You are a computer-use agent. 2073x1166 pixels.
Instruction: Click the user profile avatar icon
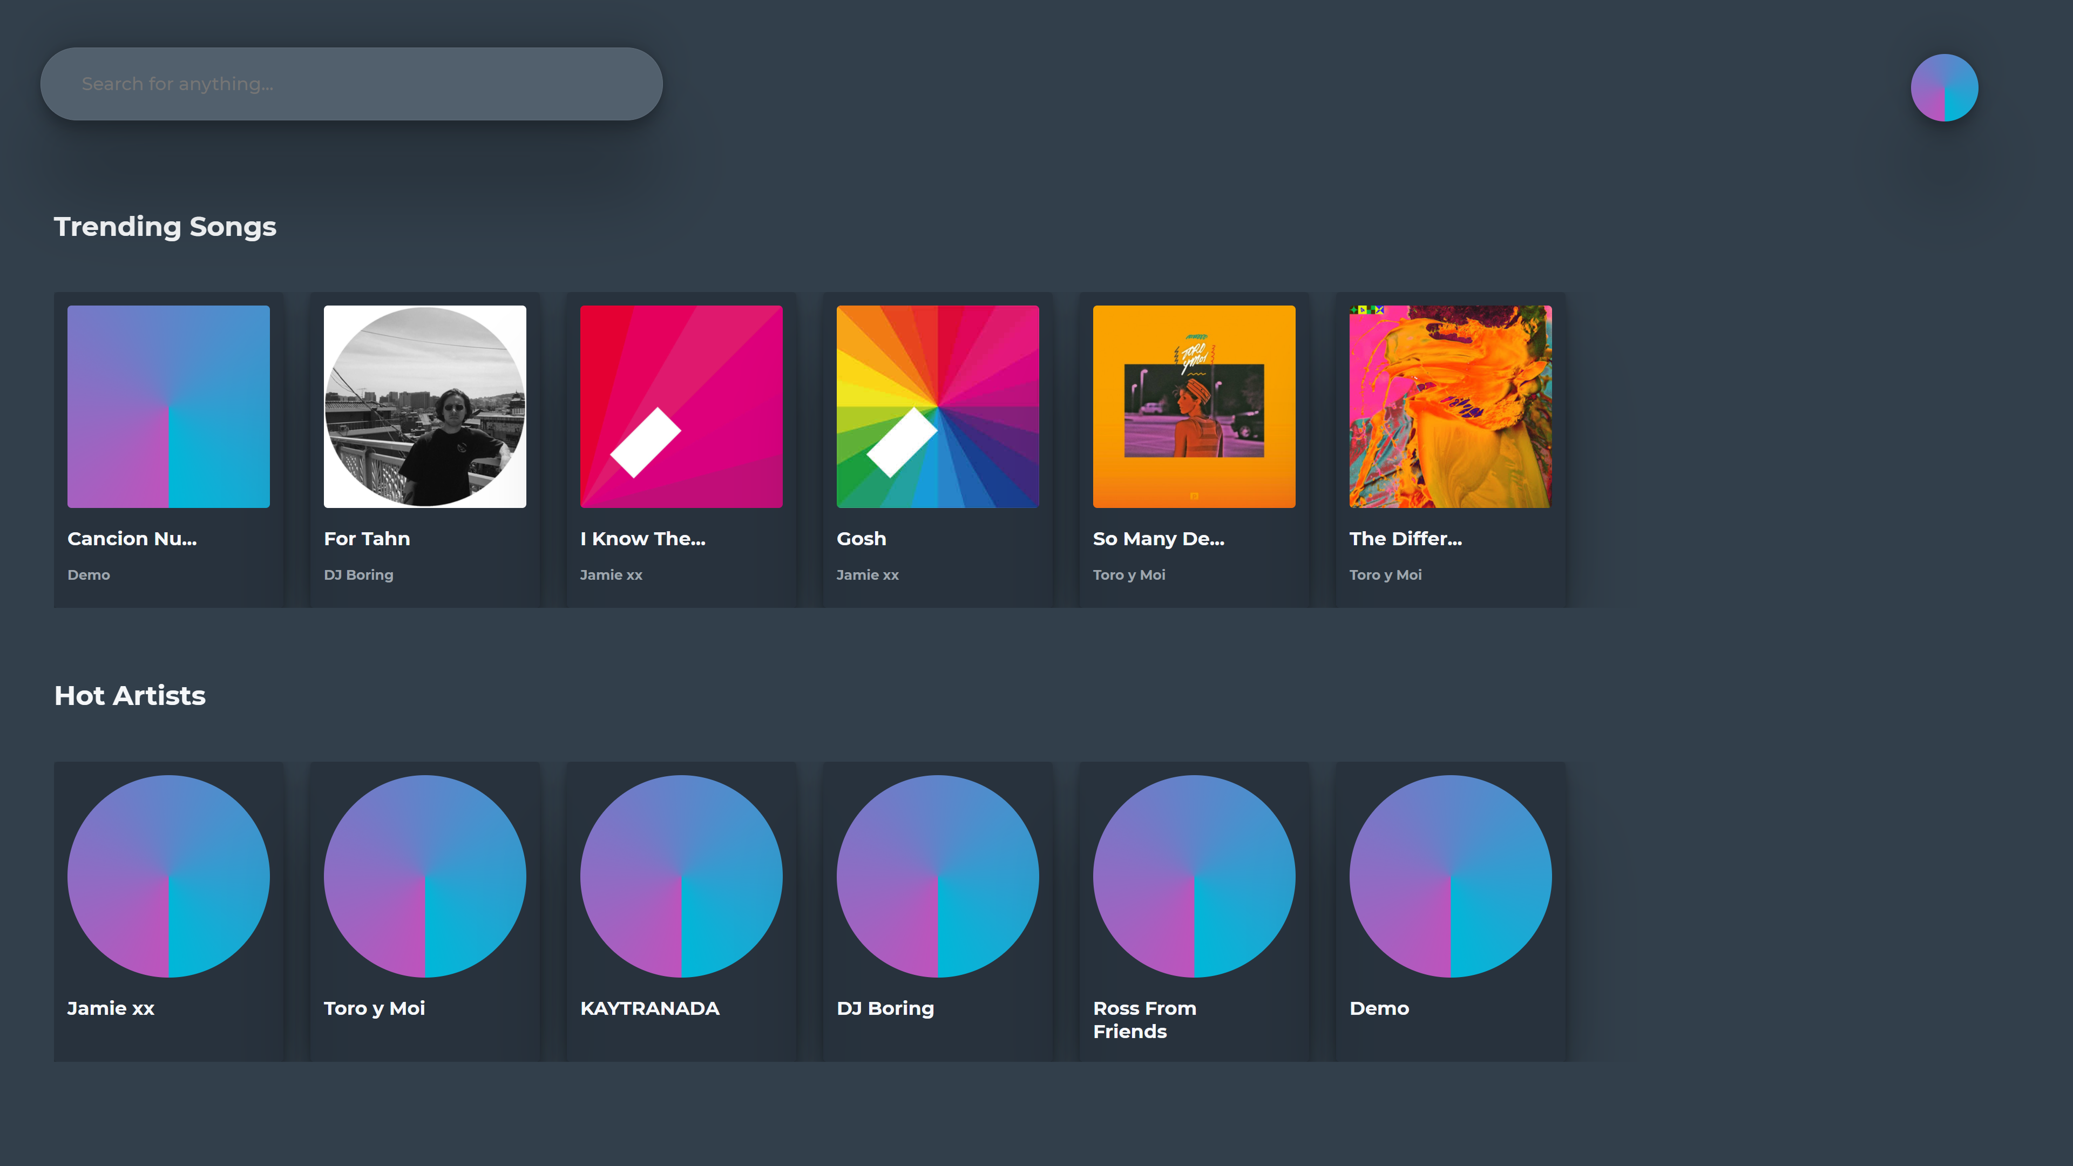(x=1943, y=87)
